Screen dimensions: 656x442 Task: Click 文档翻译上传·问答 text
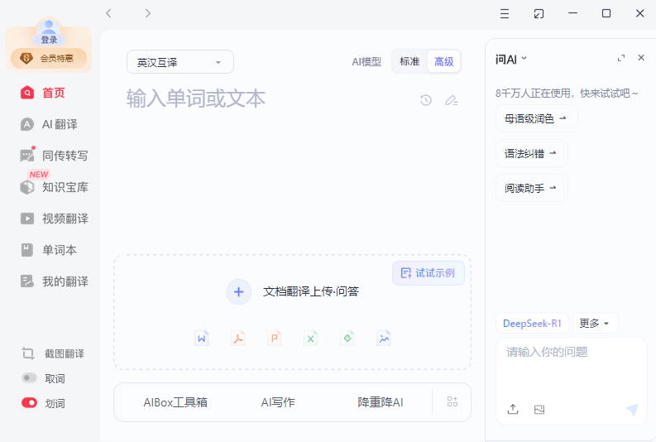coord(311,291)
